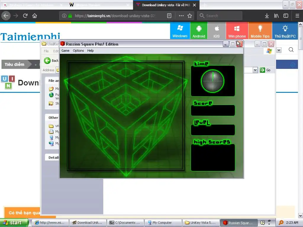Click the round time clock in game
Image resolution: width=303 pixels, height=227 pixels.
point(212,81)
